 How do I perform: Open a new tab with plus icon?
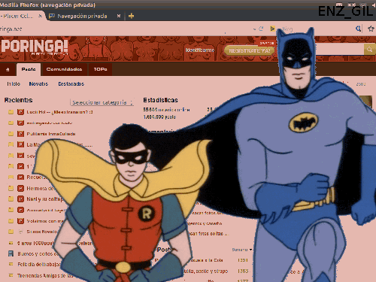131,16
